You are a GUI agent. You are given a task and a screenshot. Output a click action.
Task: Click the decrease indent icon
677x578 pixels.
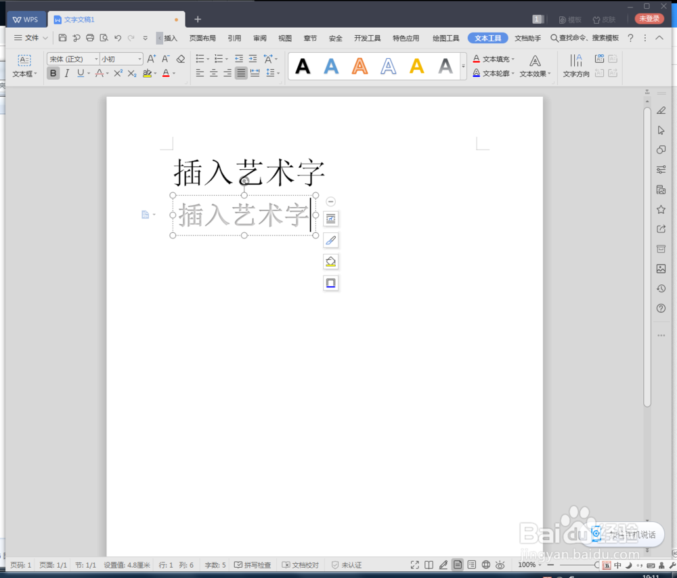click(x=239, y=59)
